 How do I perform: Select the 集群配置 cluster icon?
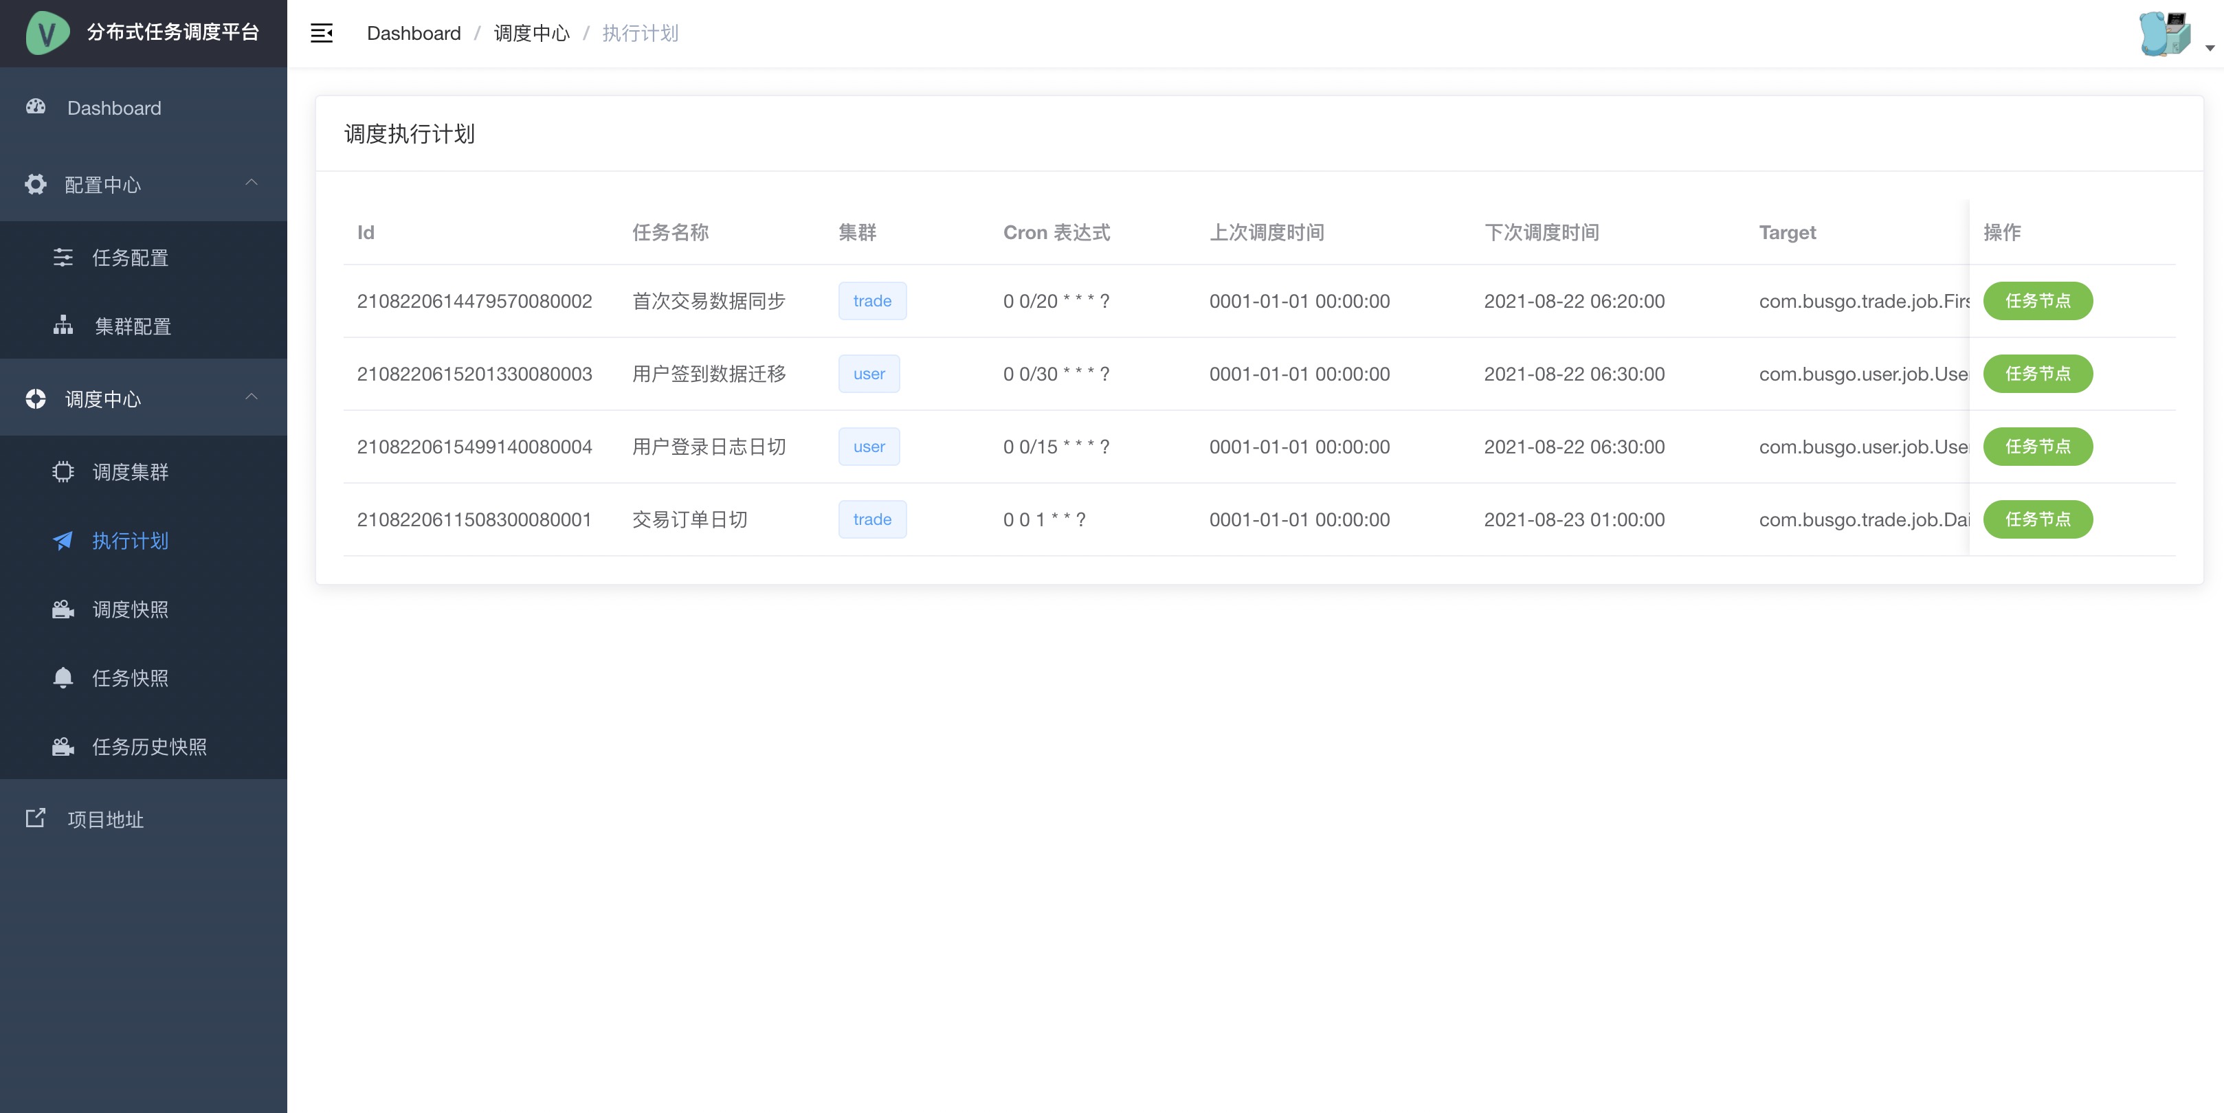(64, 325)
